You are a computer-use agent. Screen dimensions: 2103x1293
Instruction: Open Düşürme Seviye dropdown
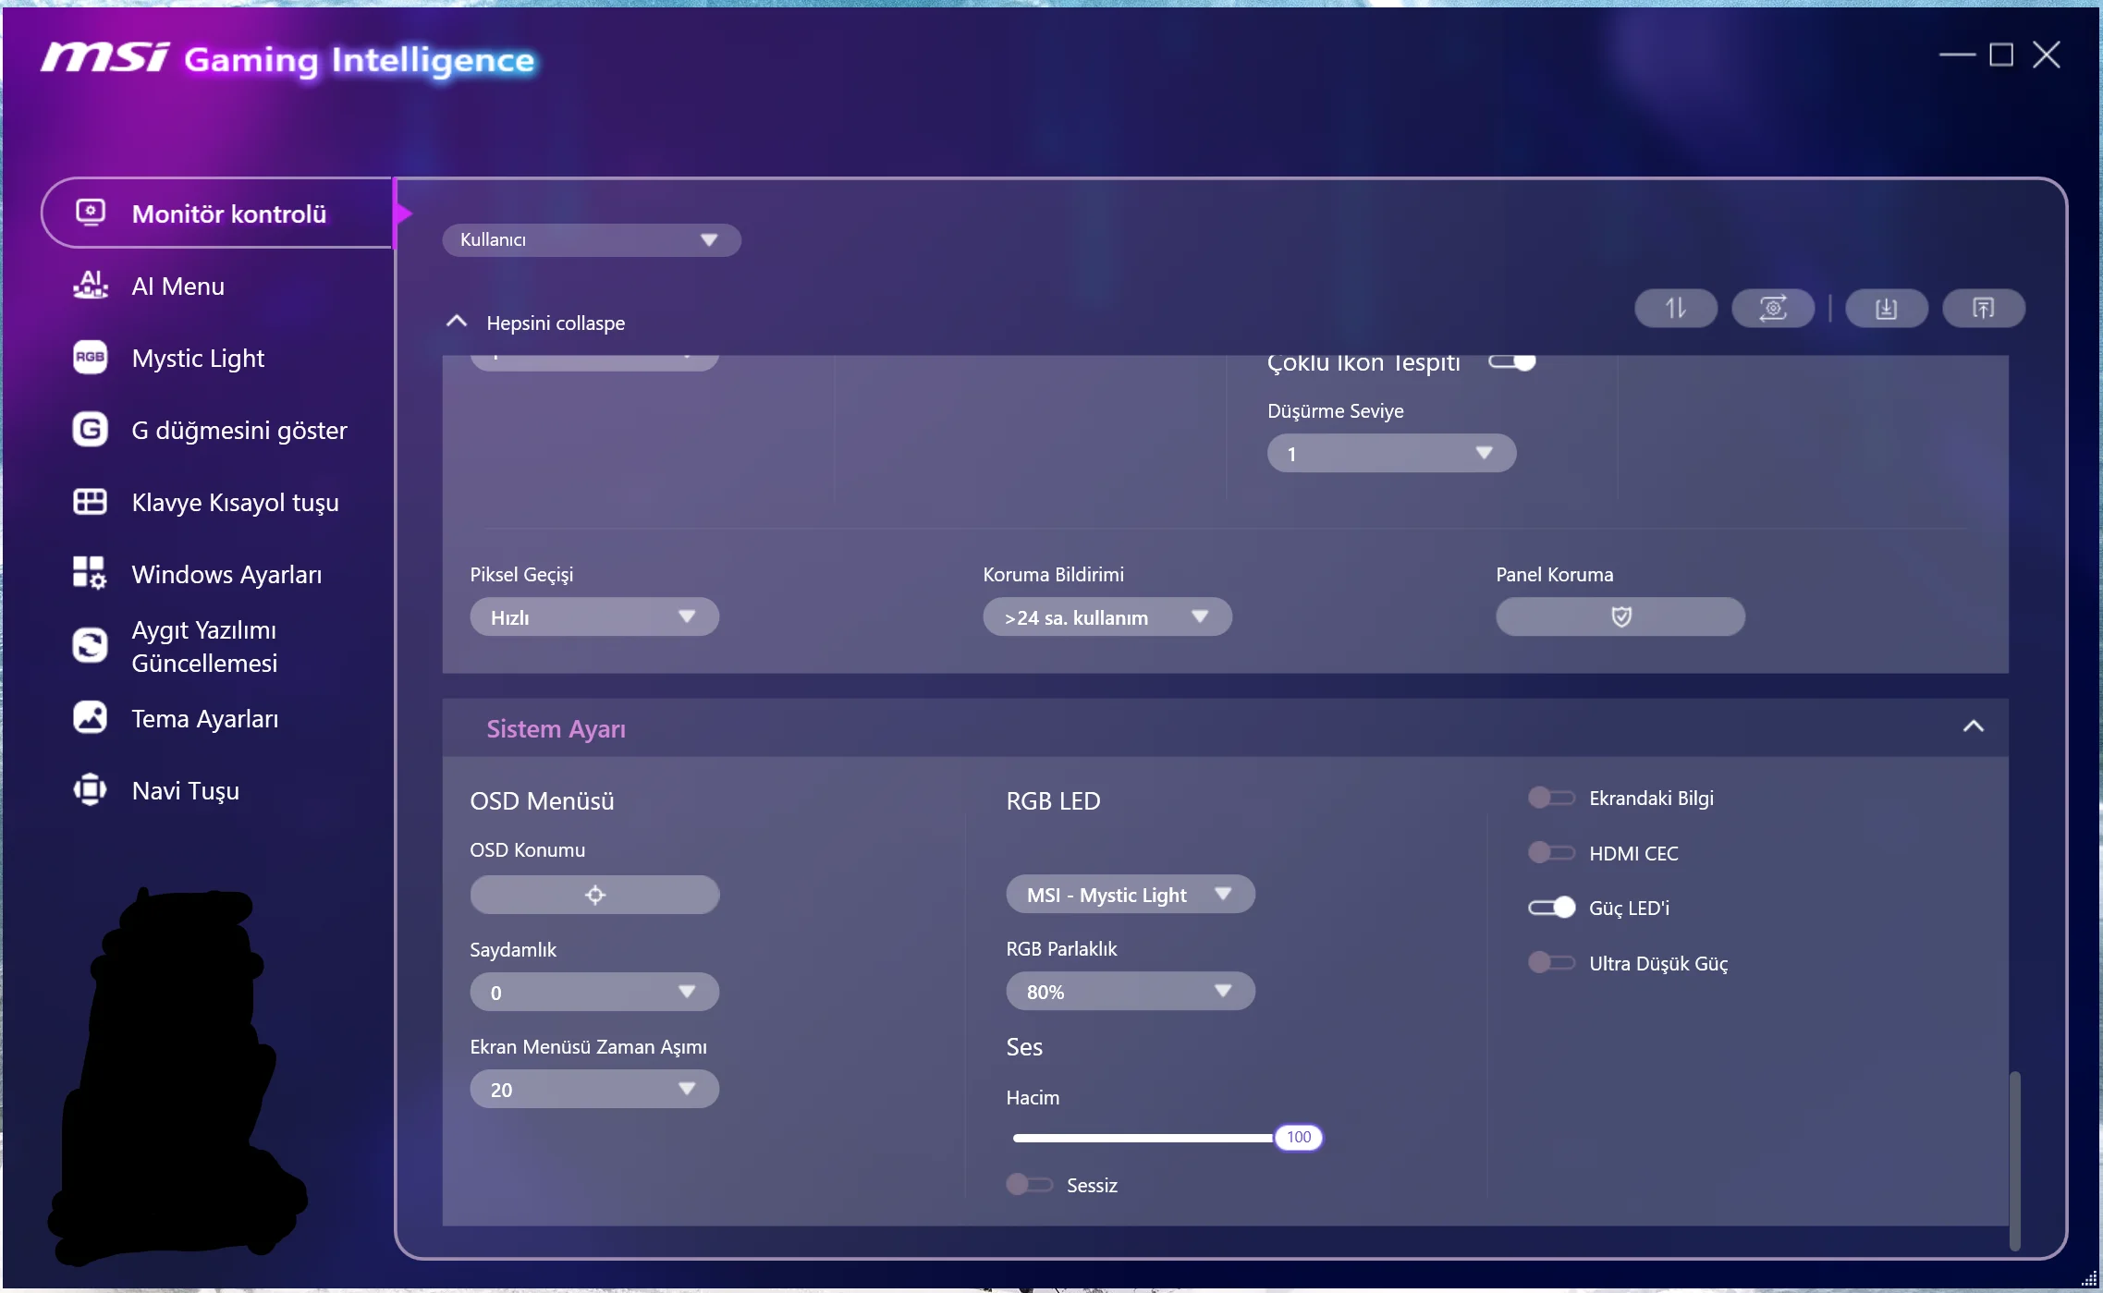click(1391, 453)
